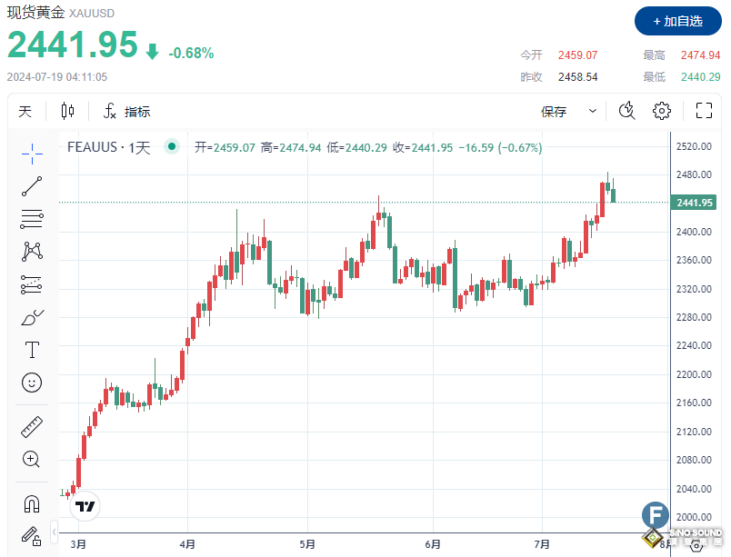The width and height of the screenshot is (731, 557).
Task: Select the ruler measure tool
Action: (32, 426)
